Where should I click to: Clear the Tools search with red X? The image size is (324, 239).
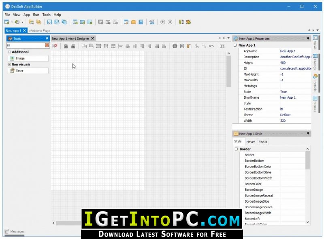click(x=47, y=45)
